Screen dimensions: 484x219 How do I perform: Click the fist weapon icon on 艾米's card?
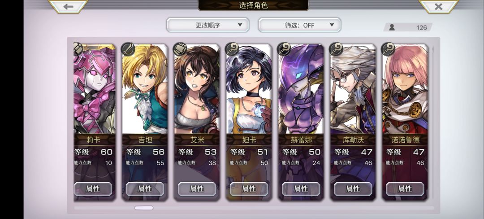point(180,49)
